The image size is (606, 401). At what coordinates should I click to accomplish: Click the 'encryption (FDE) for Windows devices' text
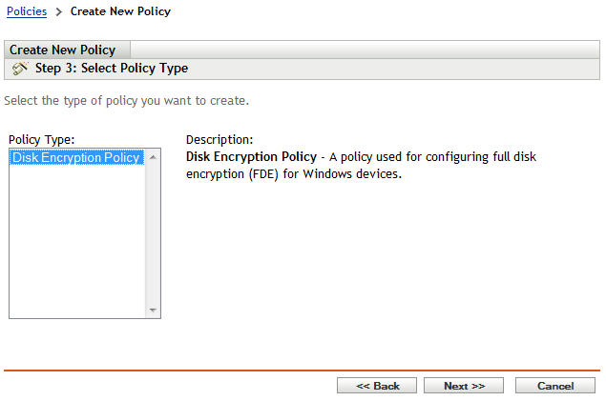[x=293, y=173]
